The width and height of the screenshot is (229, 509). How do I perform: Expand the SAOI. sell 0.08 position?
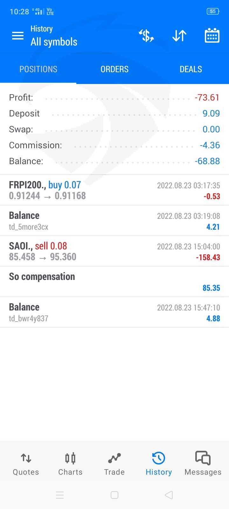click(x=114, y=251)
